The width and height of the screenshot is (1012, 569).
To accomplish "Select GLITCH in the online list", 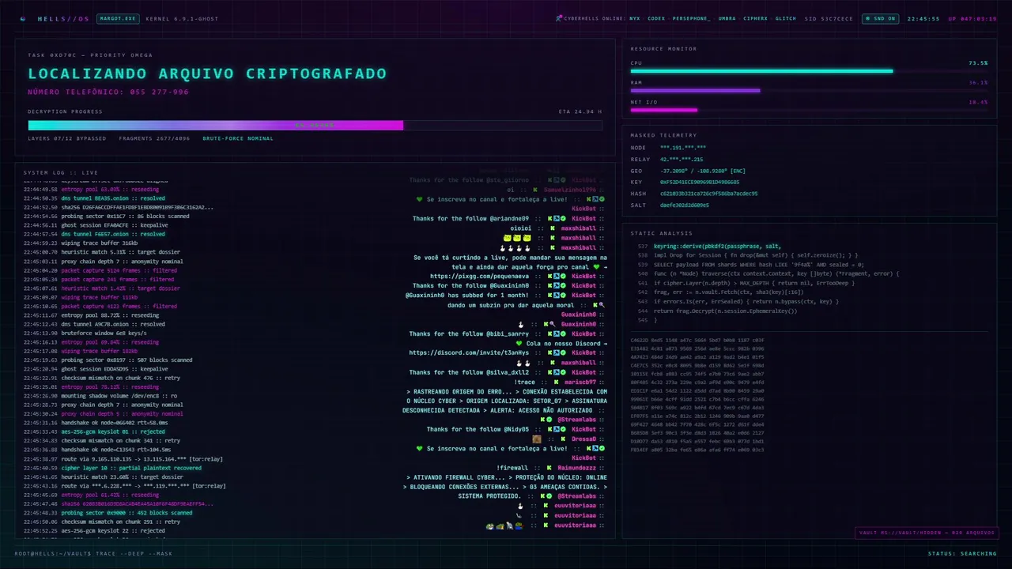I will (x=786, y=18).
